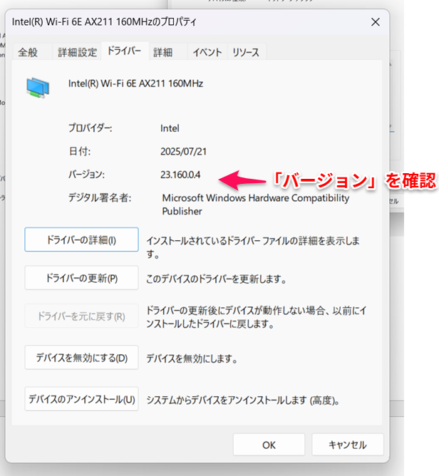Image resolution: width=439 pixels, height=476 pixels.
Task: Select the version value 23.160.0.4
Action: pyautogui.click(x=180, y=175)
